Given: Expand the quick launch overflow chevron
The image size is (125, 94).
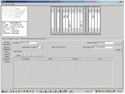Looking at the screenshot, I should click(37, 91).
